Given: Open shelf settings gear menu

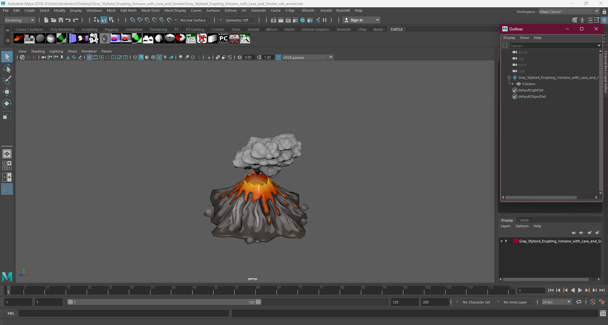Looking at the screenshot, I should pos(8,41).
